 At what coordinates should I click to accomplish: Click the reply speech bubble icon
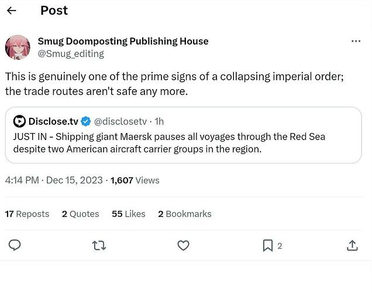(15, 246)
